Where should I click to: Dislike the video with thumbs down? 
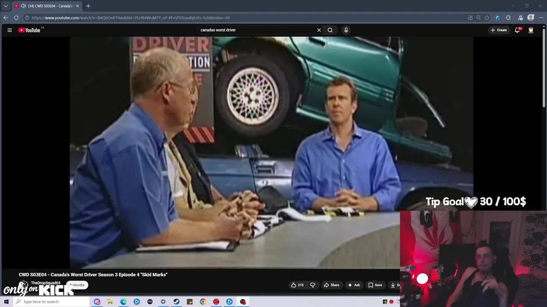click(312, 285)
